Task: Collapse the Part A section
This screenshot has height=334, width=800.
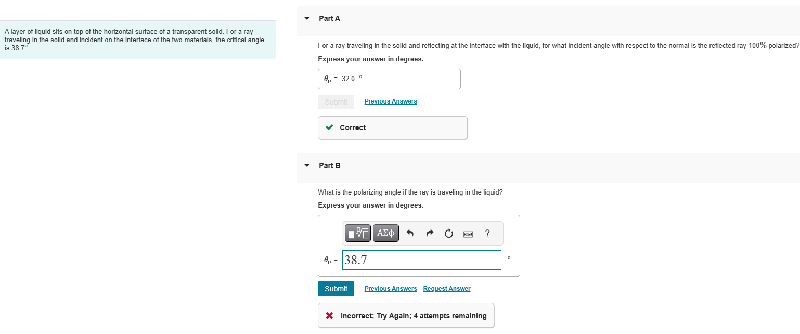Action: click(x=307, y=18)
